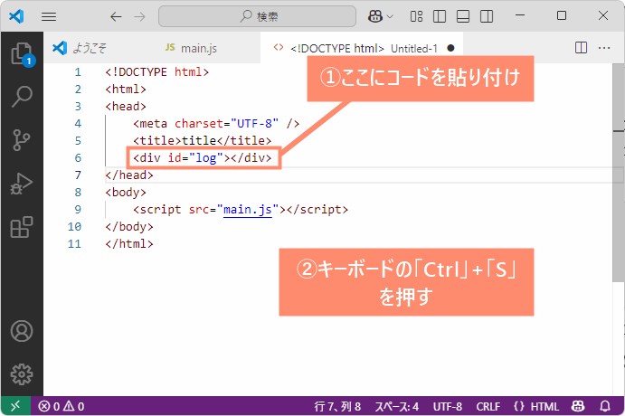Click the VS Code logo in title bar
Image resolution: width=625 pixels, height=416 pixels.
[16, 16]
